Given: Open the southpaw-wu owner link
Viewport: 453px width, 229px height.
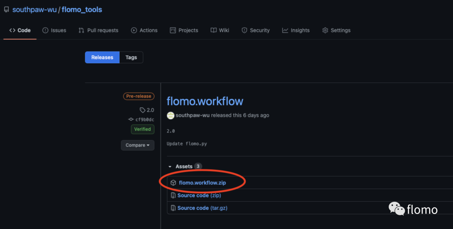Looking at the screenshot, I should click(34, 10).
